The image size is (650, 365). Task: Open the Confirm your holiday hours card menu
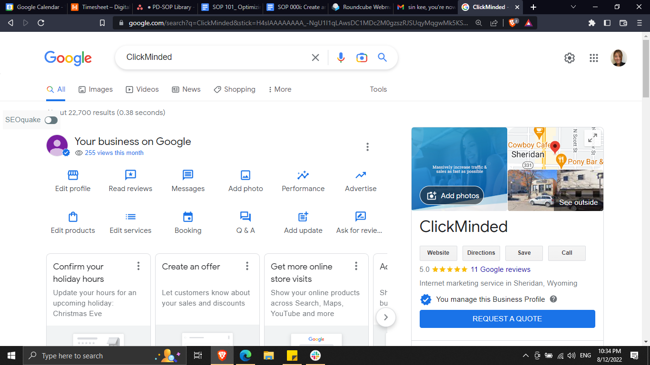(x=138, y=266)
